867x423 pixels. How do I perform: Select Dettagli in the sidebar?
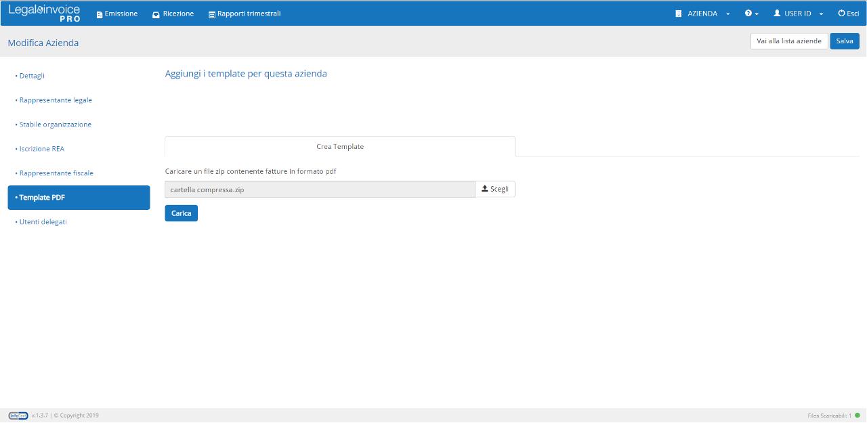(x=32, y=76)
